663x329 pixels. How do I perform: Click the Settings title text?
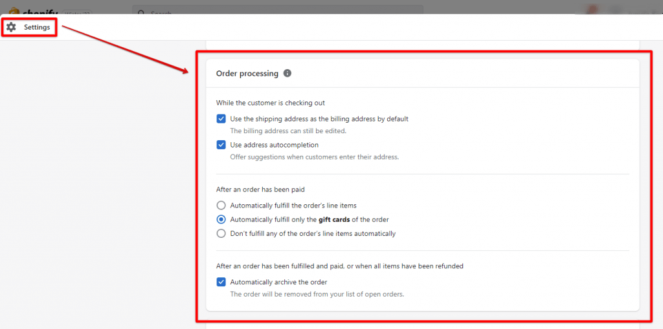click(x=37, y=27)
